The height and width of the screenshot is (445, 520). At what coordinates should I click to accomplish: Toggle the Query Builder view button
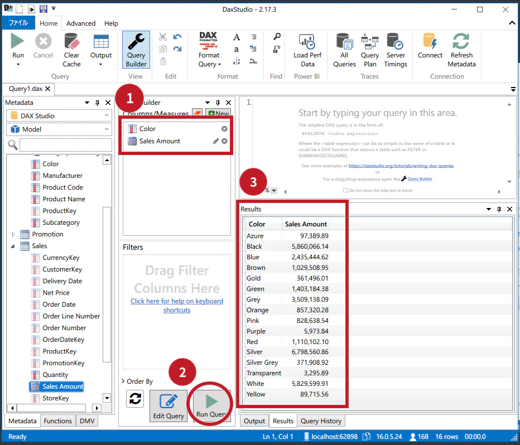(x=136, y=50)
